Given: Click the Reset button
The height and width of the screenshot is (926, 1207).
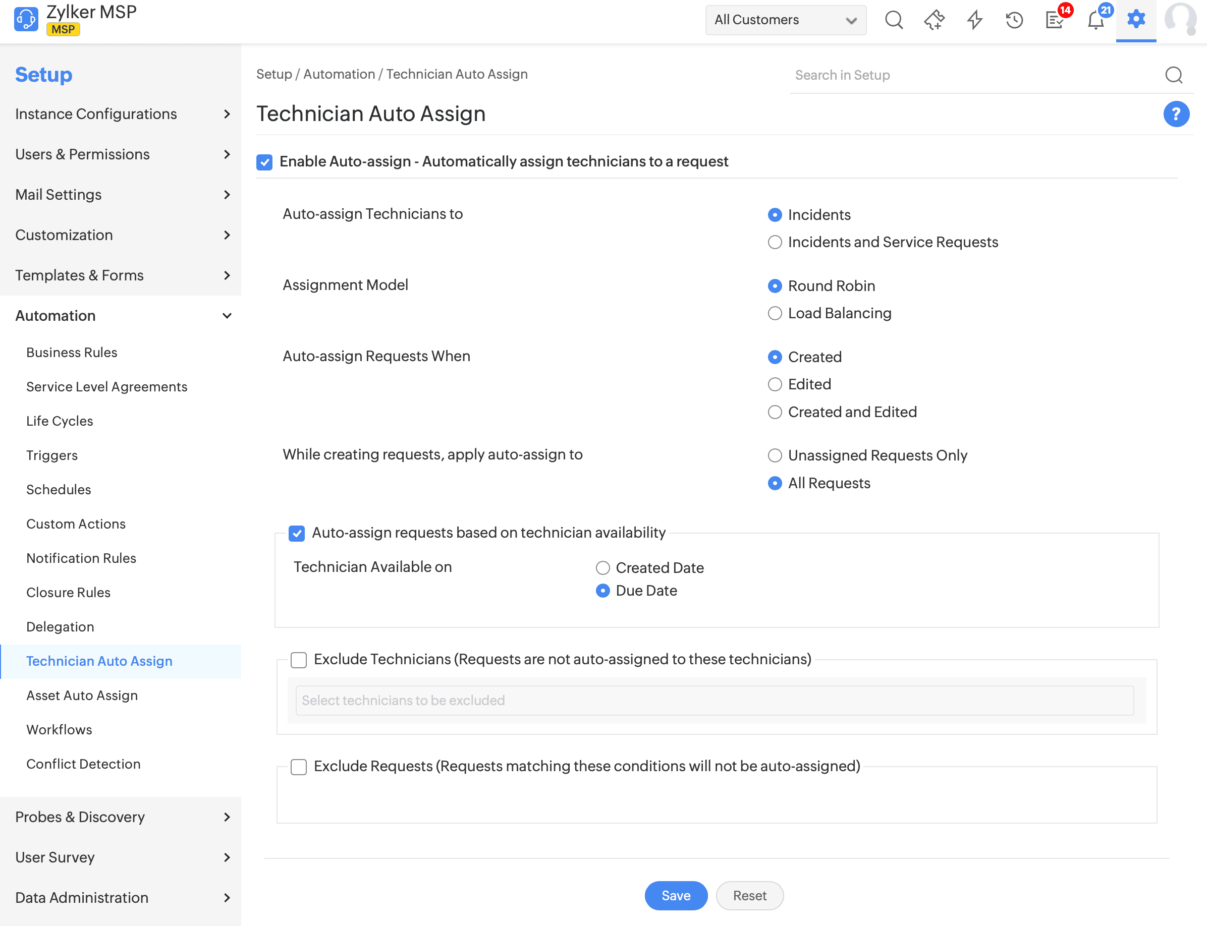Looking at the screenshot, I should (749, 896).
